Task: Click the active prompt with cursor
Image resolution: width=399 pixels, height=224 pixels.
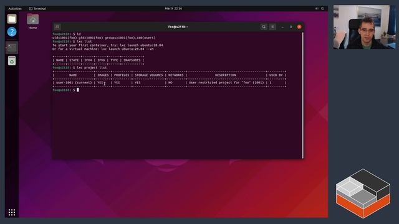Action: coord(65,90)
